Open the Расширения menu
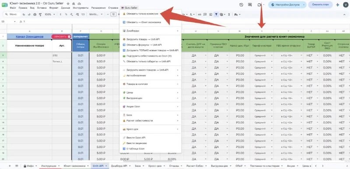350x169 pixels. (x=98, y=7)
